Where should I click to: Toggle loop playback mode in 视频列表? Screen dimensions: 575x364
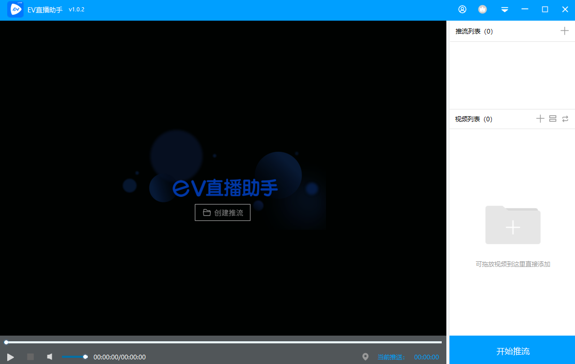565,119
